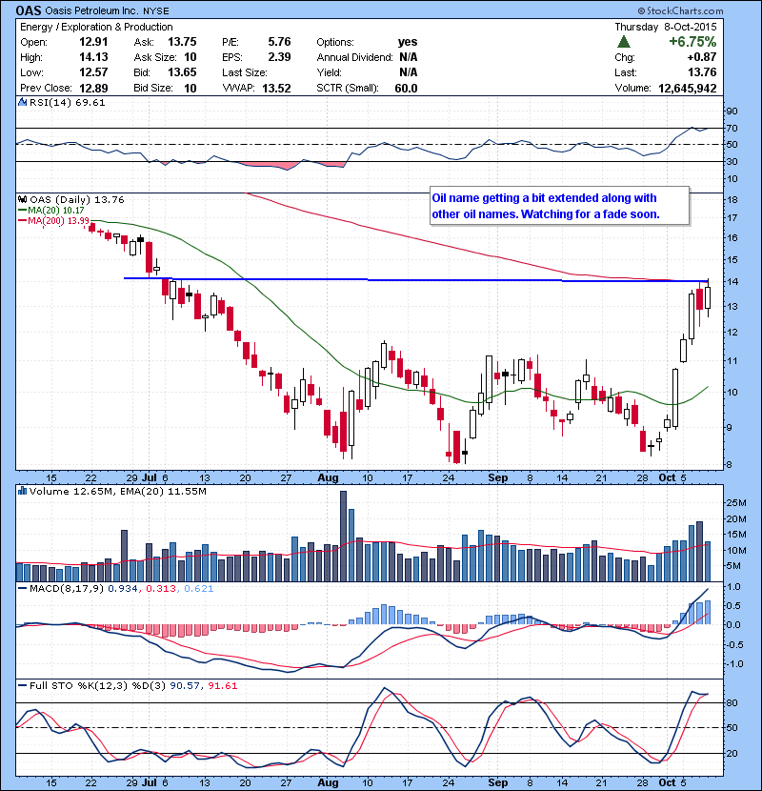Screen dimensions: 762x791
Task: Click the OAS ticker symbol in the header
Action: 29,10
